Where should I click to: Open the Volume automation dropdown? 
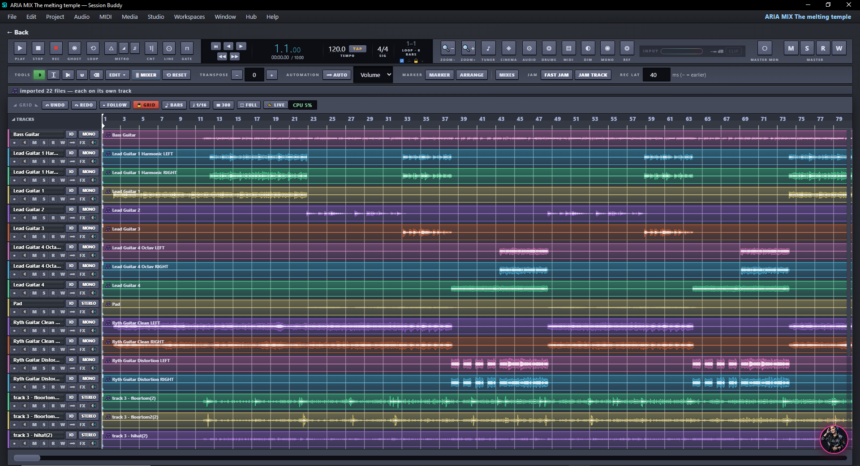tap(374, 75)
